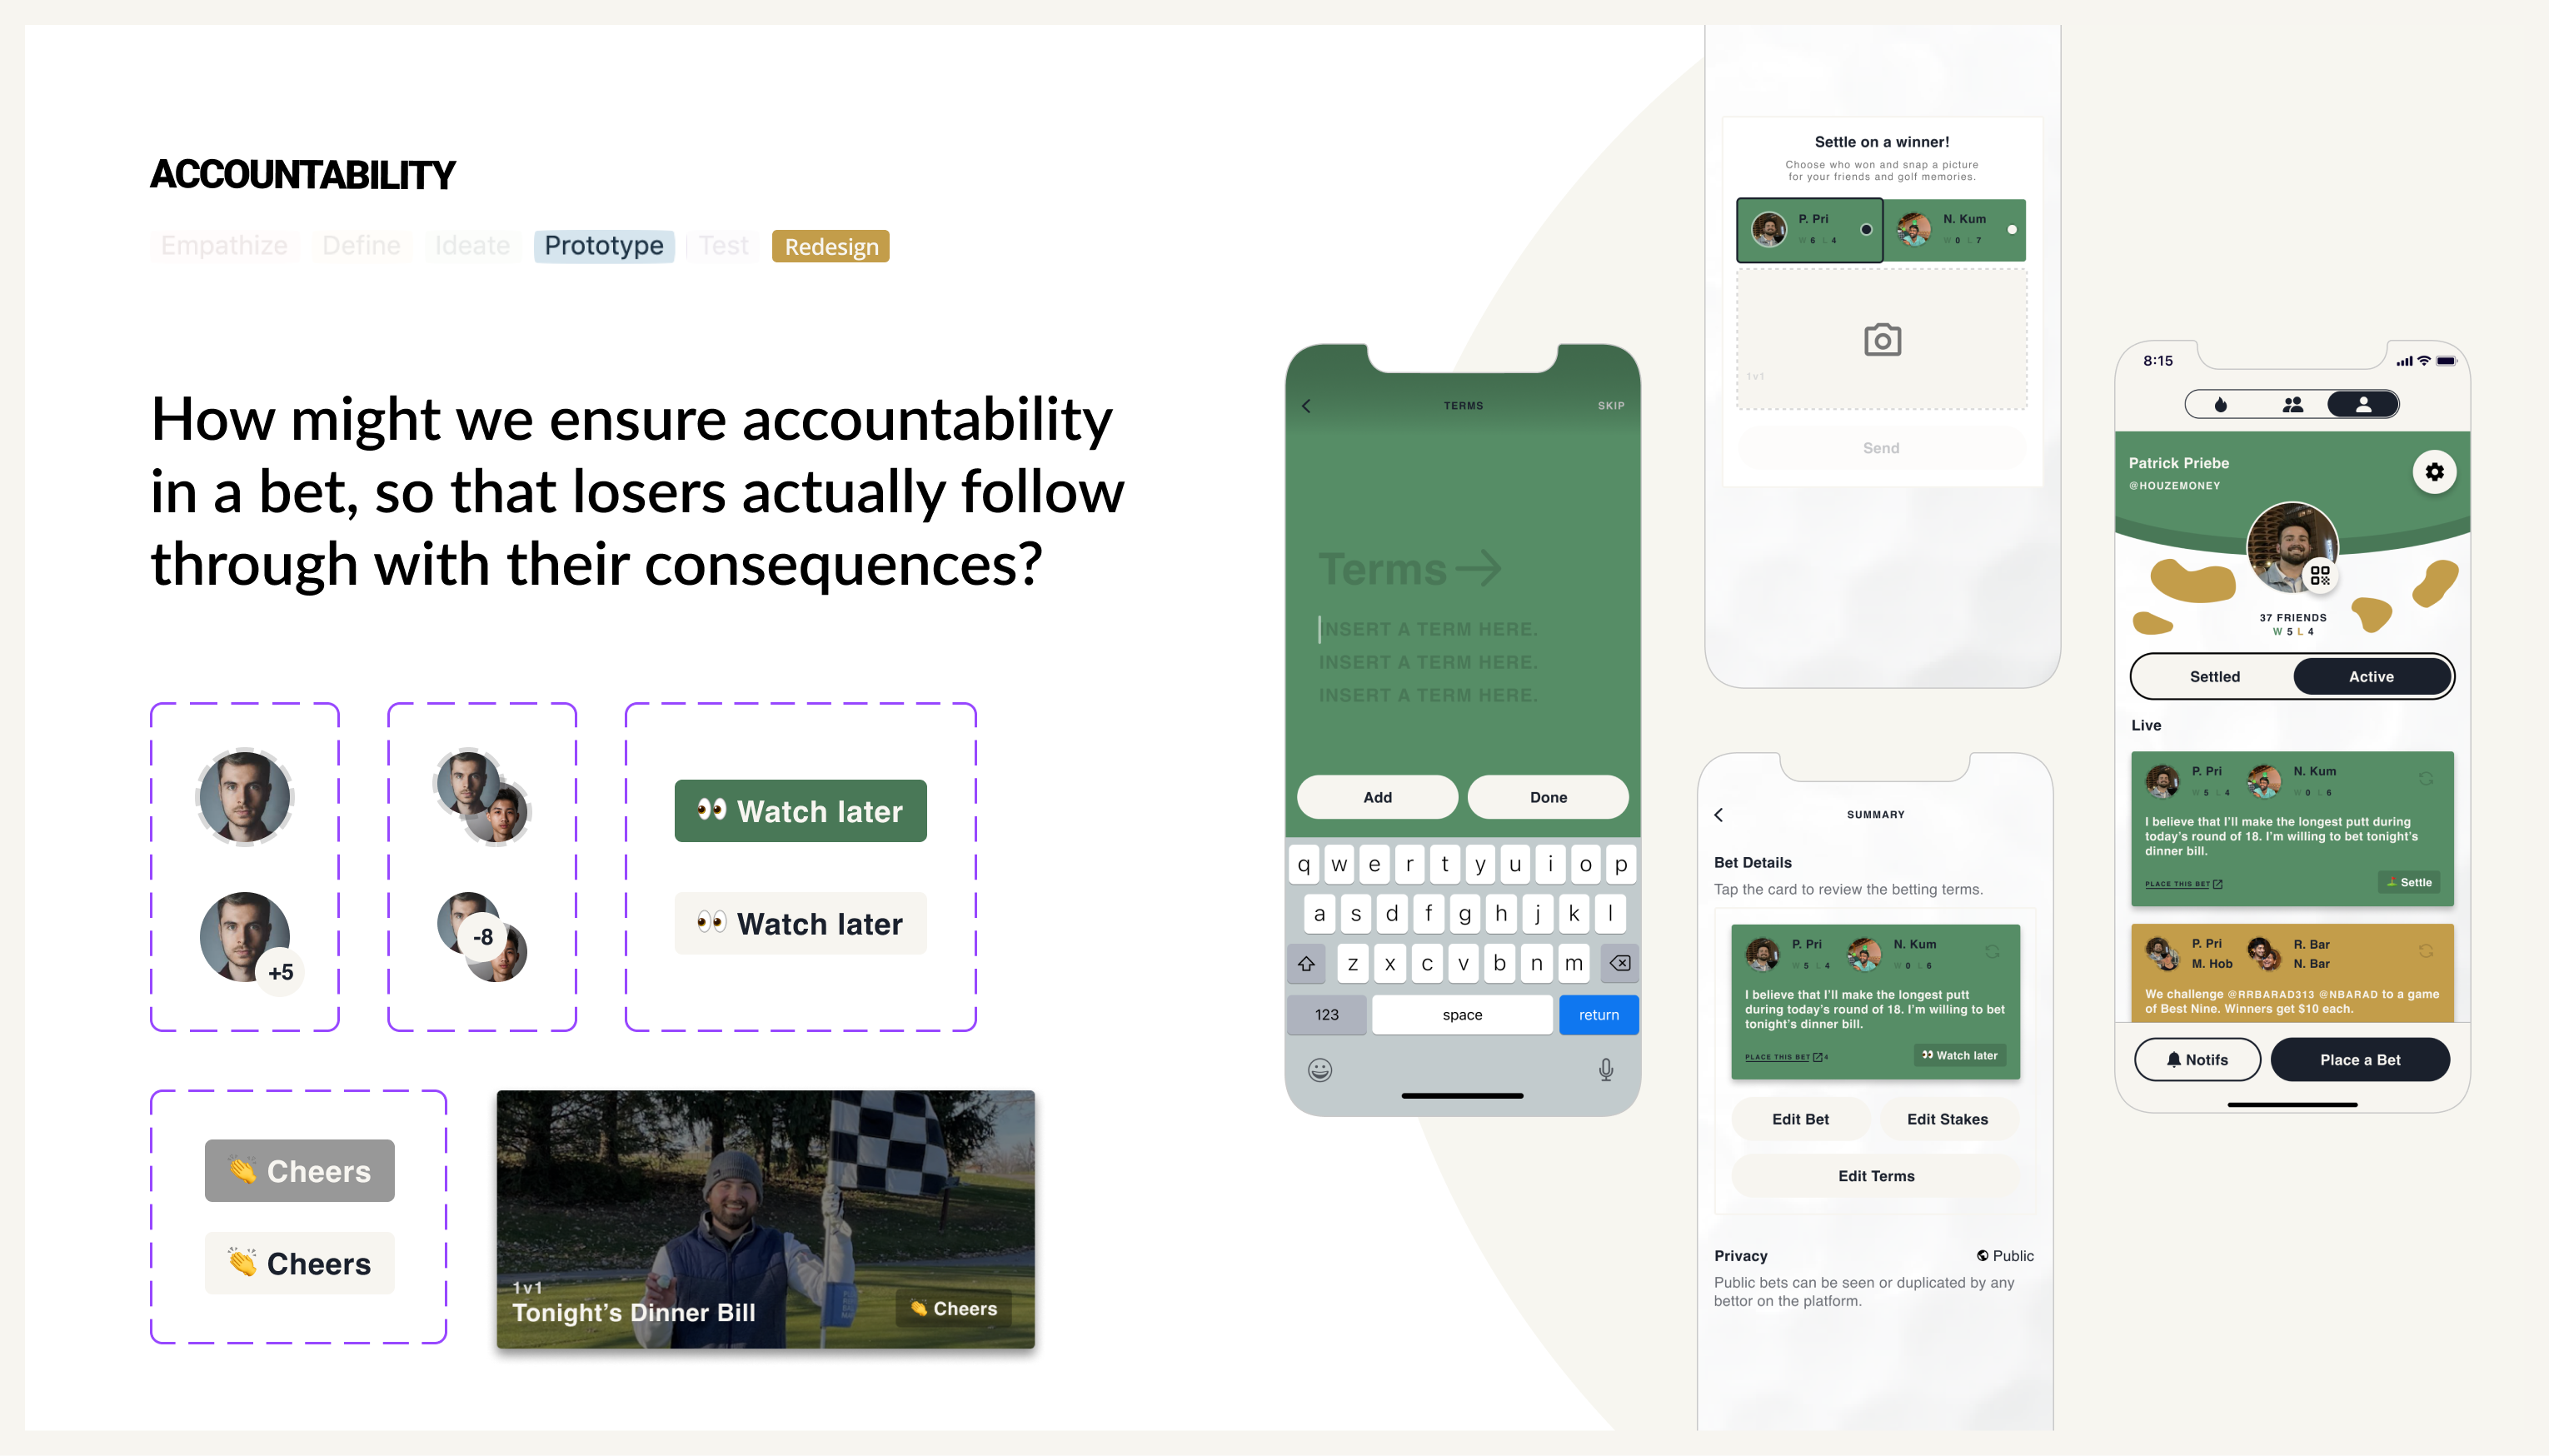Click the Add button on Terms screen
The width and height of the screenshot is (2549, 1456).
[1378, 798]
